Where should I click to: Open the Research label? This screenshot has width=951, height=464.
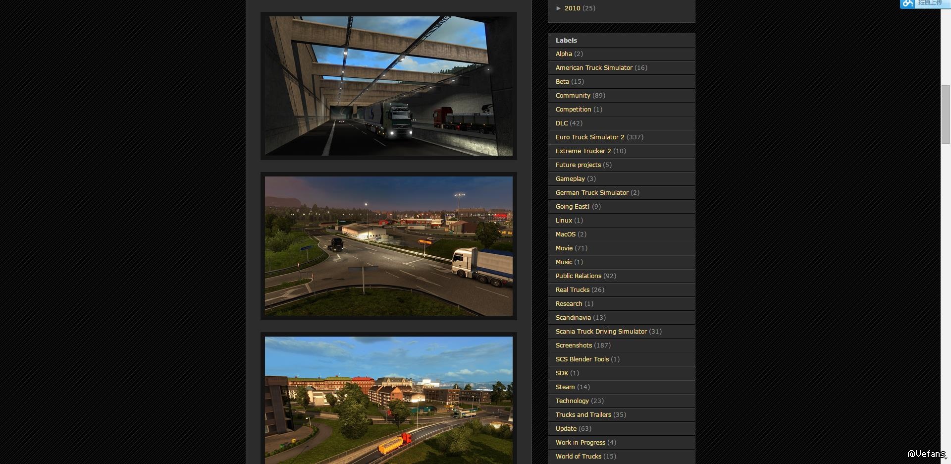pyautogui.click(x=569, y=304)
